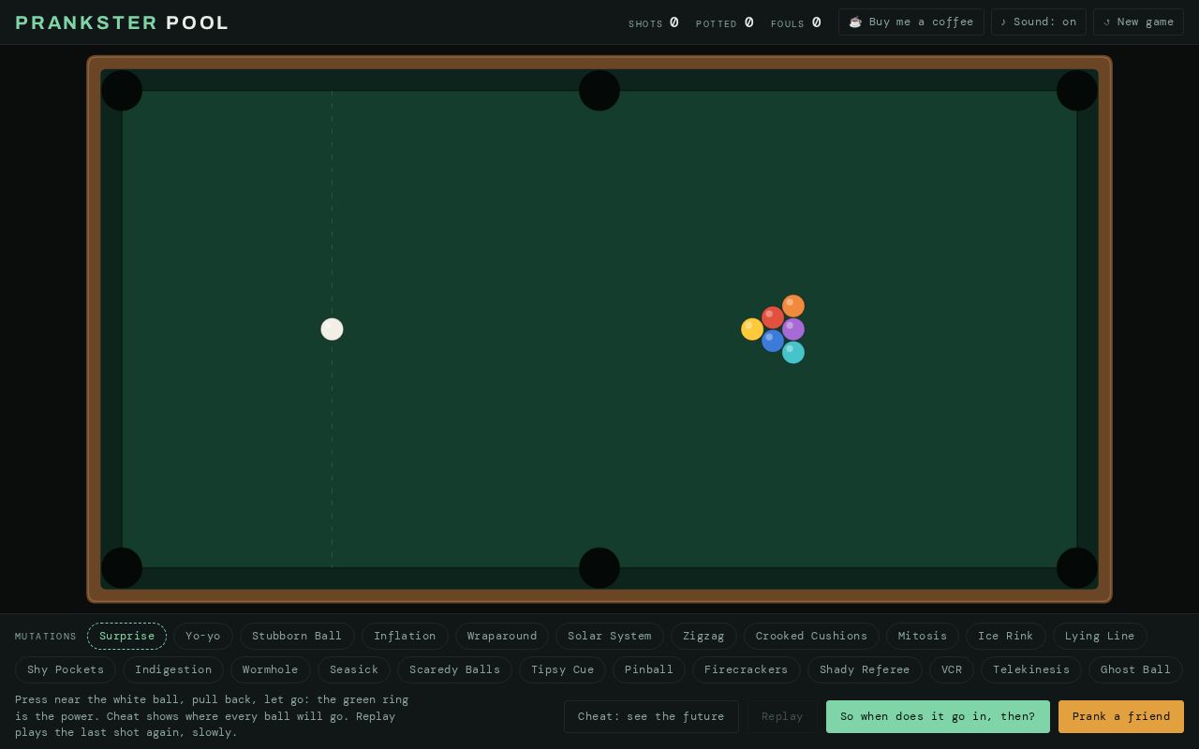Enable the Shady Referee mutation
This screenshot has height=749, width=1199.
pyautogui.click(x=865, y=670)
